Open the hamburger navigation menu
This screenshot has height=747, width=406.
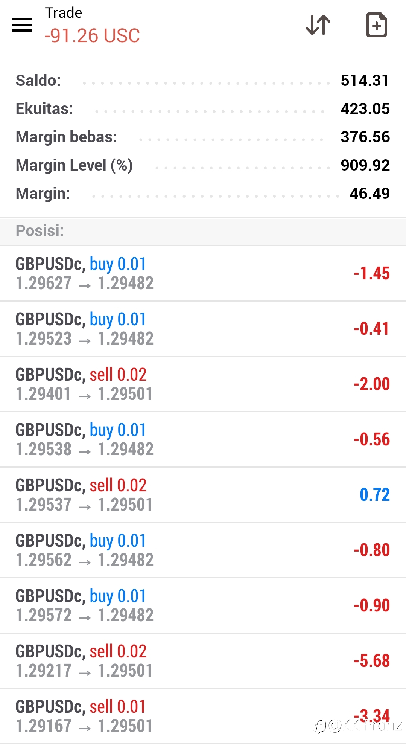click(22, 25)
